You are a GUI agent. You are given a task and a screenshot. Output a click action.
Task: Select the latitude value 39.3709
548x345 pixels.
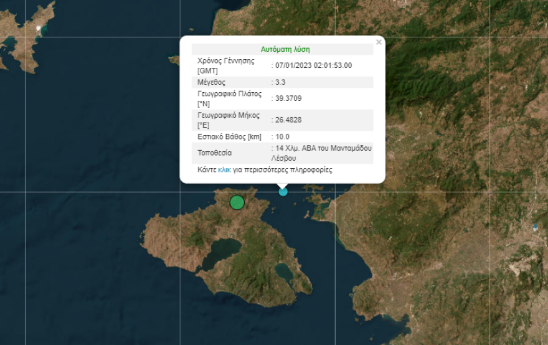(288, 98)
